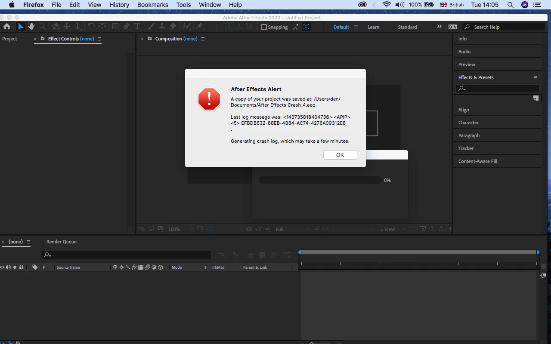Open the Effects & Presets panel menu

coord(536,77)
